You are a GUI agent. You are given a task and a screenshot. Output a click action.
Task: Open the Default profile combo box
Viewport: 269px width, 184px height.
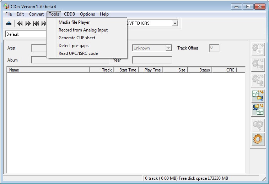26,34
